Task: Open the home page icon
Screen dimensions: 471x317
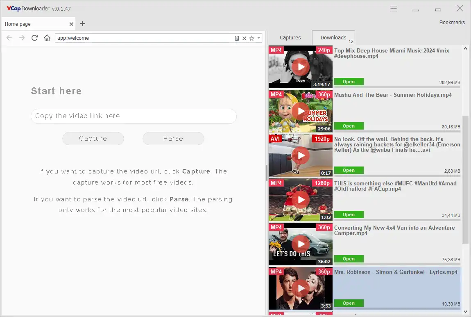Action: click(x=47, y=38)
